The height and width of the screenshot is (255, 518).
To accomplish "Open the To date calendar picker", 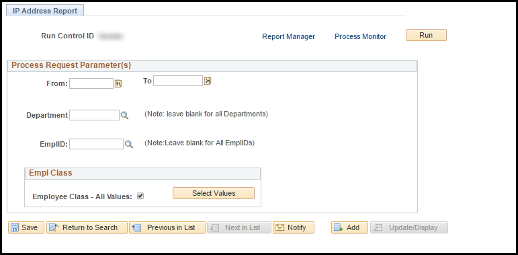I will click(x=208, y=81).
